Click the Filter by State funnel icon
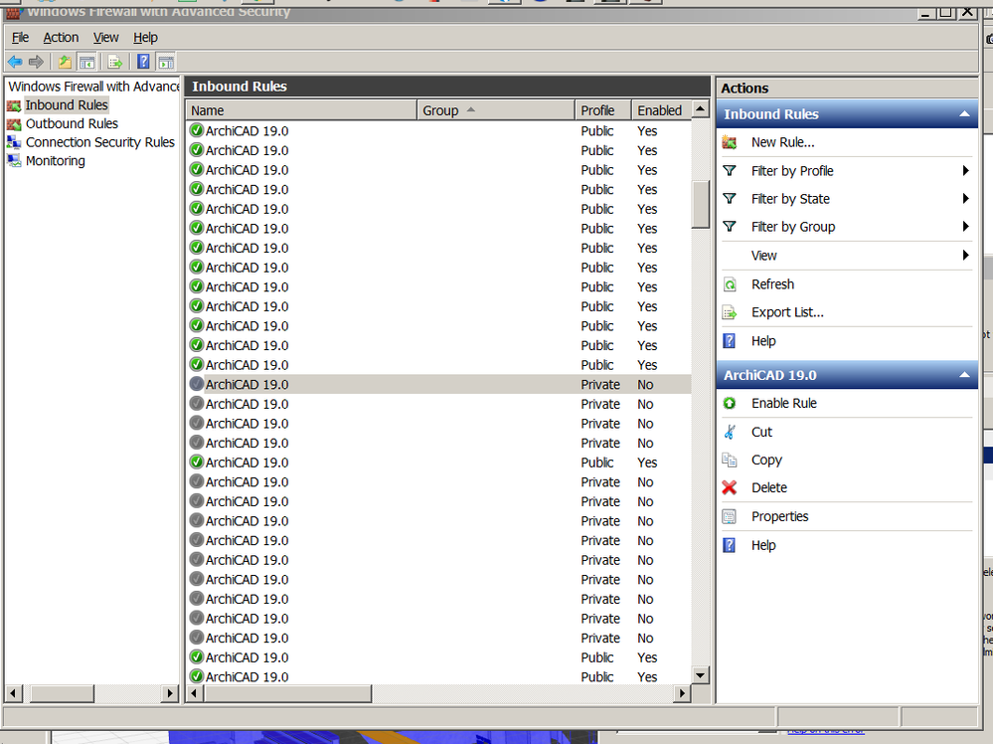The width and height of the screenshot is (993, 744). pos(730,198)
